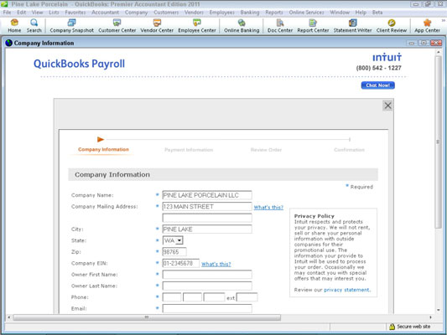Click the vertical scrollbar thumb
Viewport: 447px width, 335px height.
[438, 142]
